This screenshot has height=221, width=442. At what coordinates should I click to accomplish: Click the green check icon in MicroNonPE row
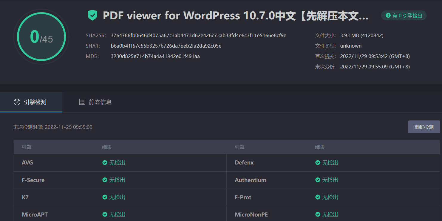pos(318,214)
